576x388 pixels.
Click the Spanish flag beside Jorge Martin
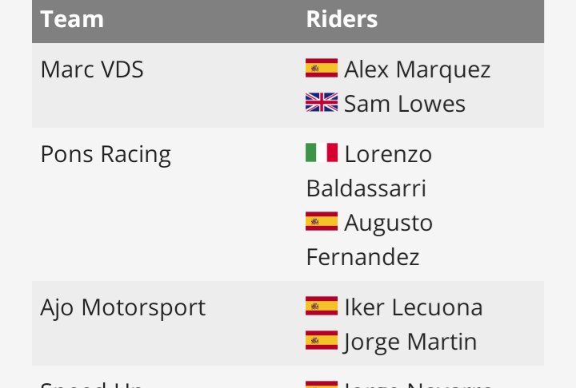click(x=321, y=341)
